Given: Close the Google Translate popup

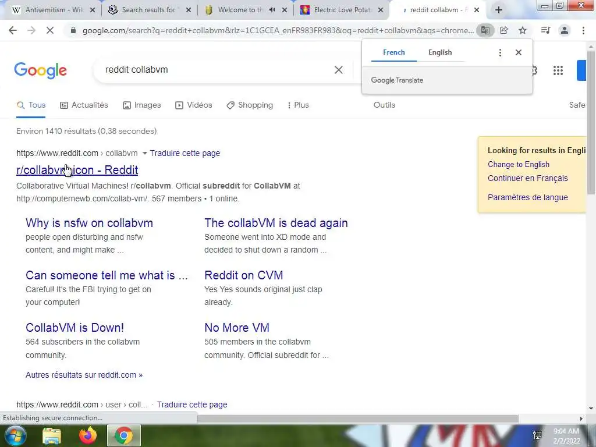Looking at the screenshot, I should 519,52.
